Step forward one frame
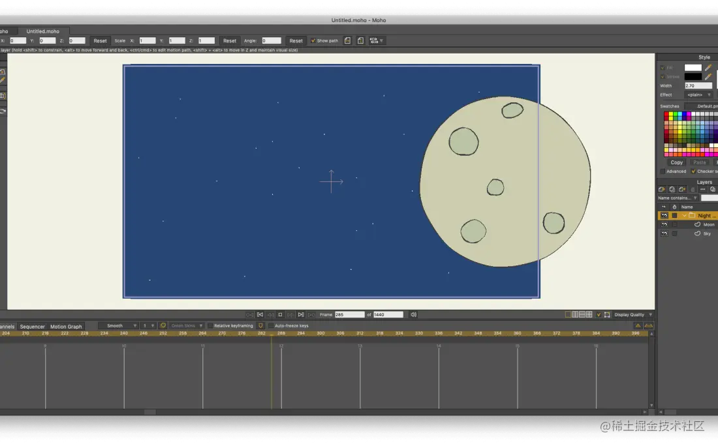 [290, 315]
